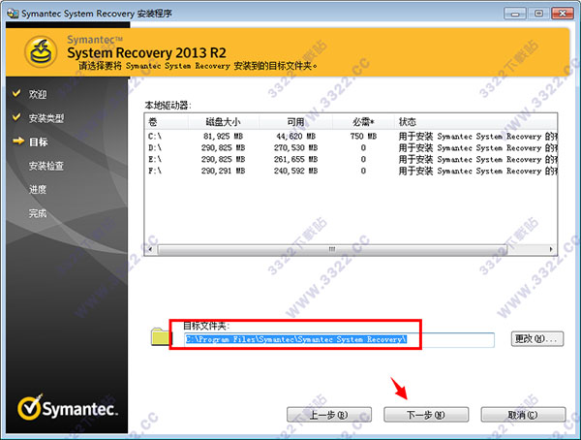581x440 pixels.
Task: Select the 安装检查 step in the sidebar
Action: [46, 166]
